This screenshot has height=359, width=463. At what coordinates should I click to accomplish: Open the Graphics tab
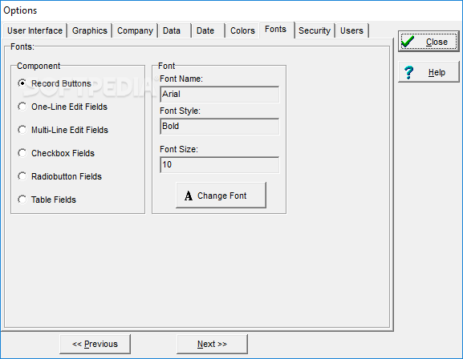coord(90,30)
